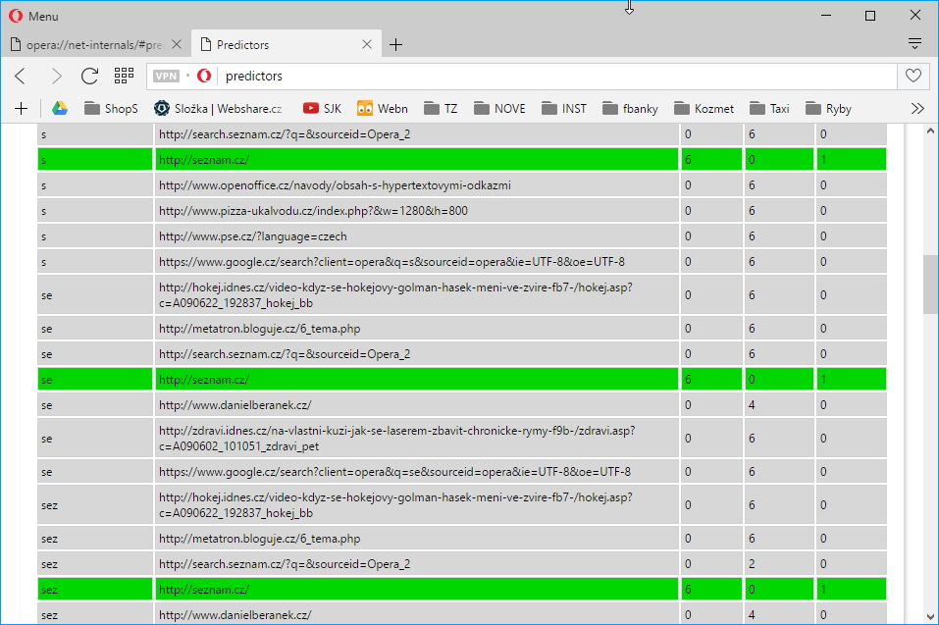Select hokej.idnes.cz URL in 'sez' row
This screenshot has width=939, height=625.
coord(417,505)
